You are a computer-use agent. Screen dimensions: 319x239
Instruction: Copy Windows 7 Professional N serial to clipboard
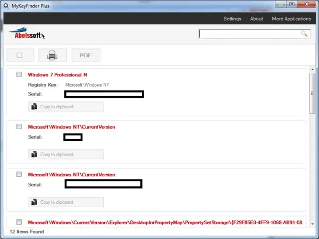pyautogui.click(x=66, y=107)
